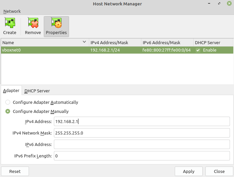Screen dimensions: 234x177
Task: Select the Adapter tab
Action: point(11,91)
